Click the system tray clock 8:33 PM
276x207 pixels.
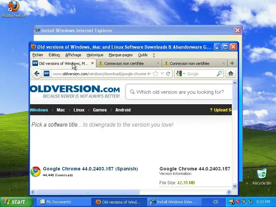point(263,202)
